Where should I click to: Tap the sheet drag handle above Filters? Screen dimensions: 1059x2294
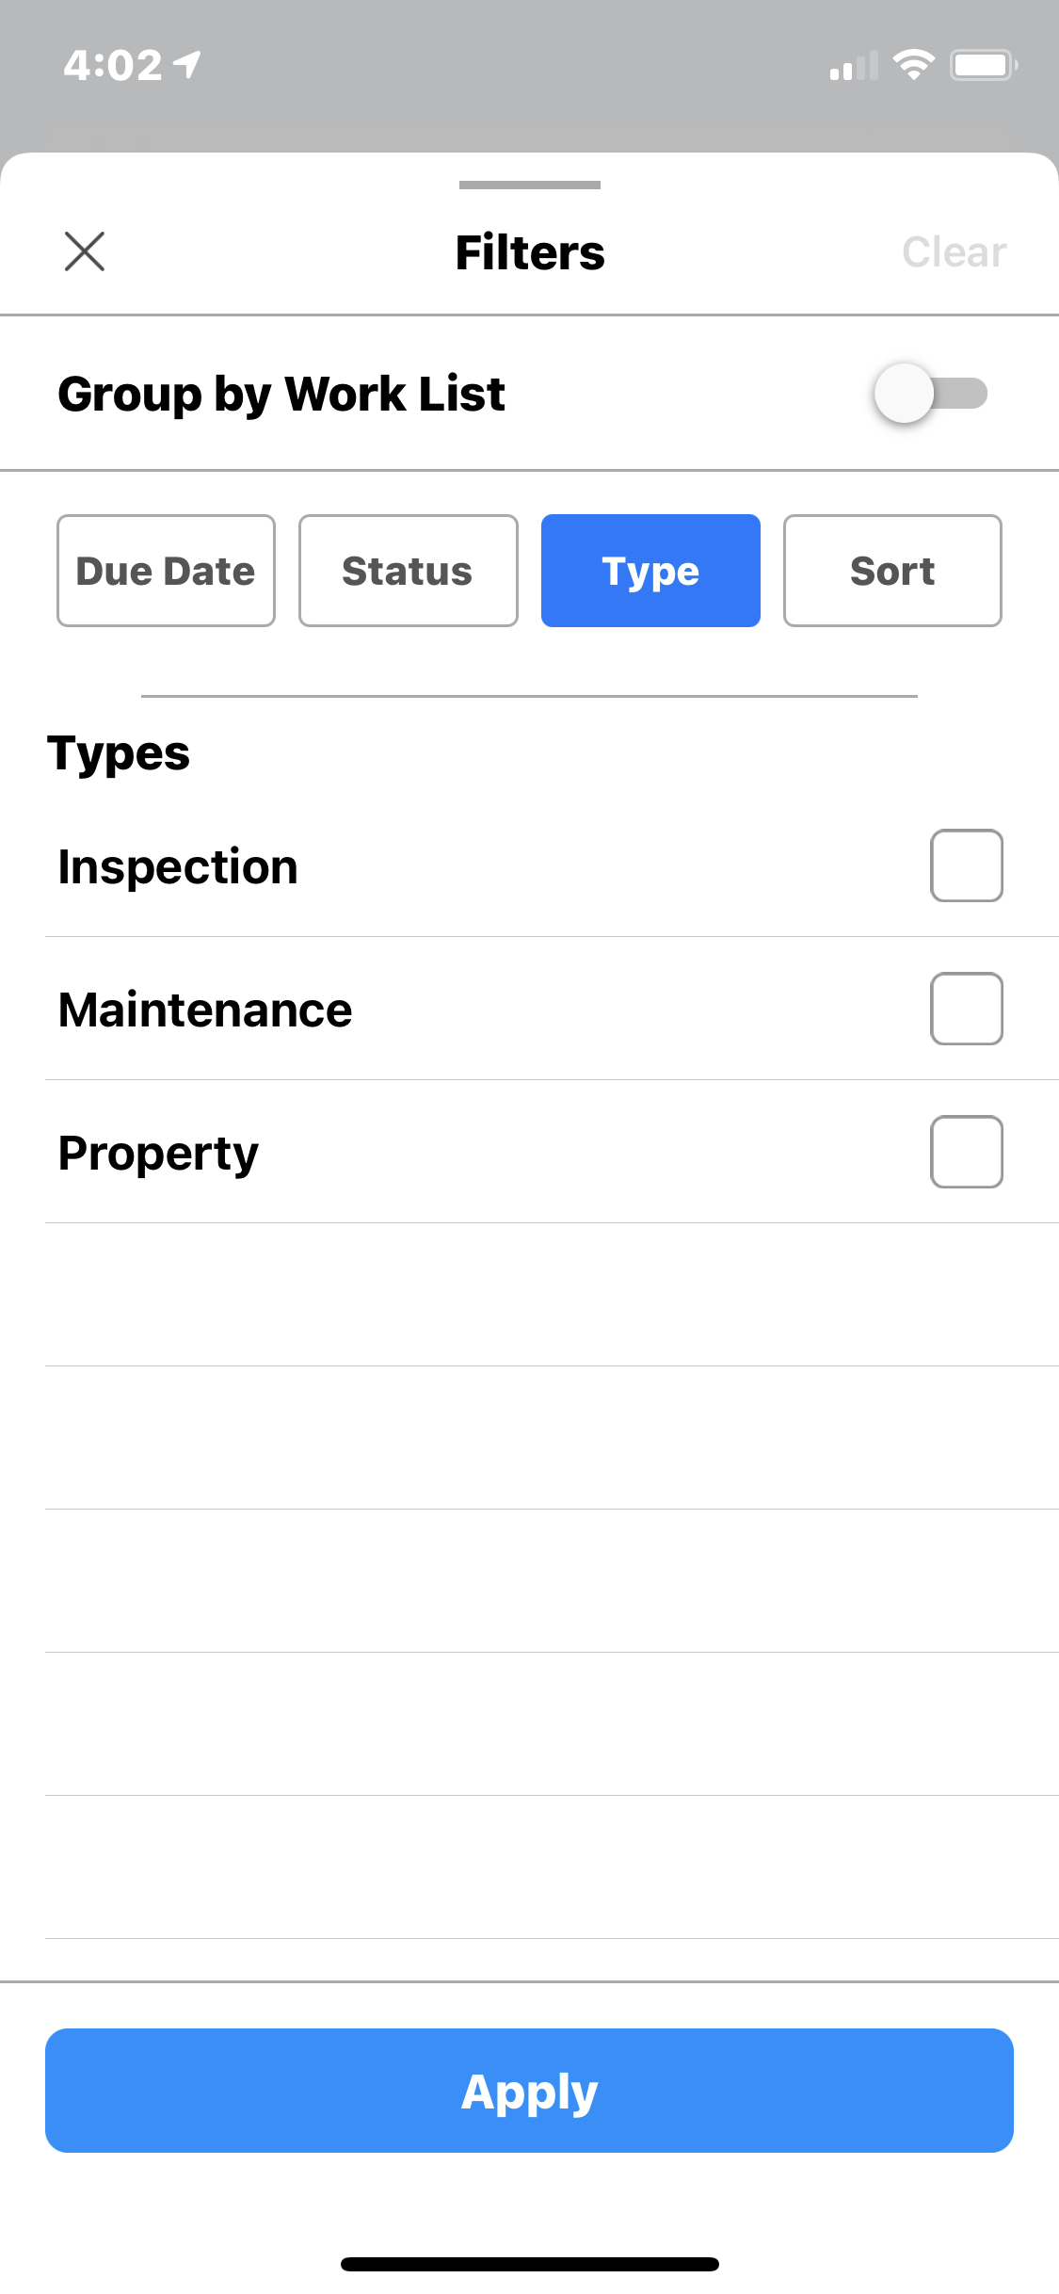tap(529, 186)
